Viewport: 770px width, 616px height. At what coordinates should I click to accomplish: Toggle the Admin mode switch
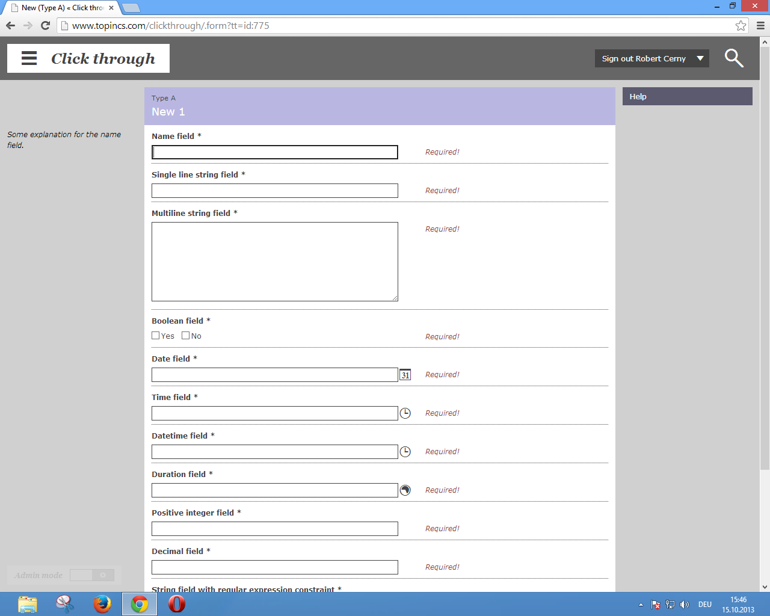point(92,575)
